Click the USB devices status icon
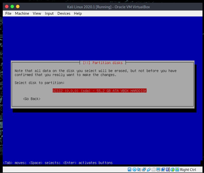204x173 pixels. click(149, 169)
